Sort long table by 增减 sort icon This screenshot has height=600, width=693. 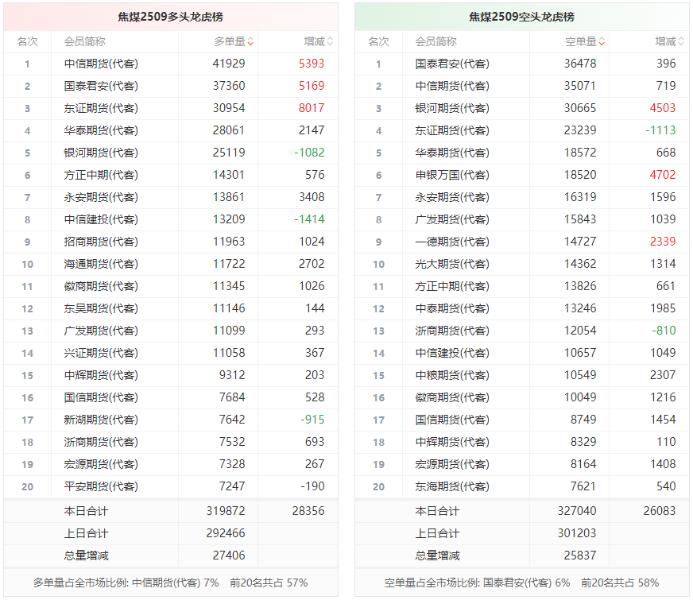[330, 42]
